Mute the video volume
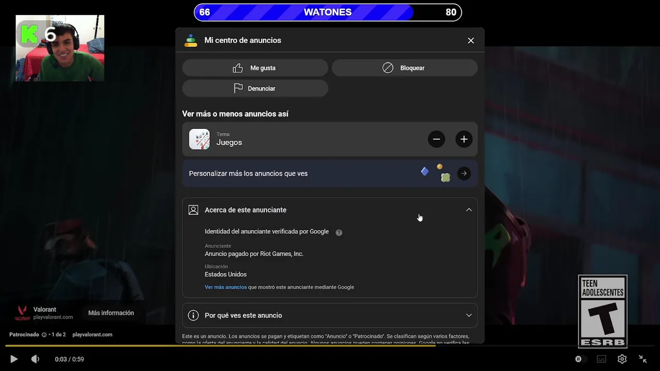 coord(35,359)
